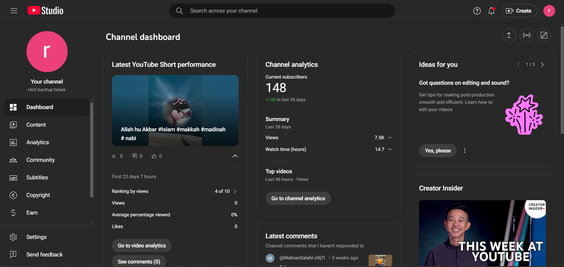
Task: Click the Copyright circle-C icon
Action: (13, 195)
